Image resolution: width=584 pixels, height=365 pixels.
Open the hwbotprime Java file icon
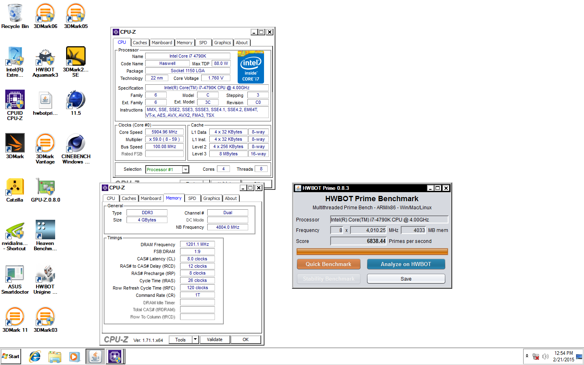click(45, 103)
